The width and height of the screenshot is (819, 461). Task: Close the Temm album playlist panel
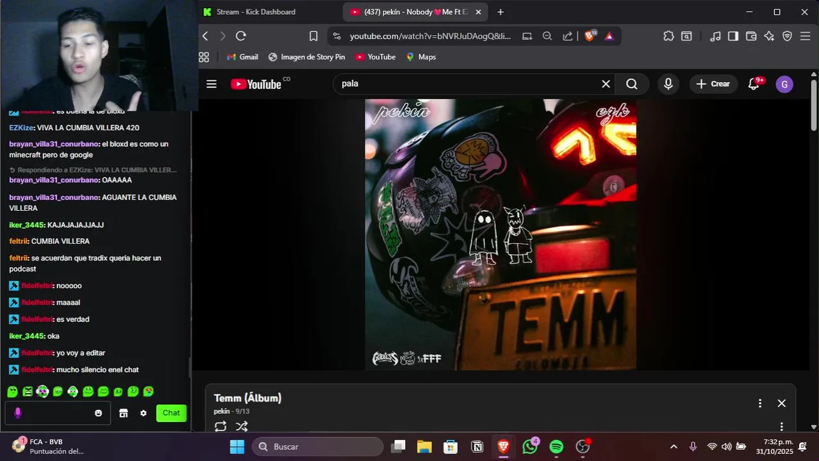click(x=782, y=403)
